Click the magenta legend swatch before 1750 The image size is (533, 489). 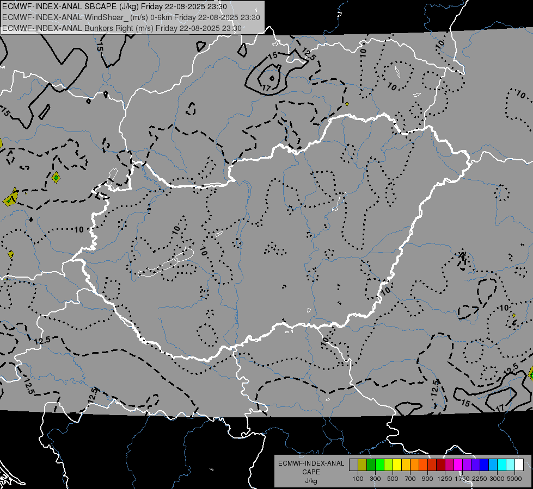458,465
